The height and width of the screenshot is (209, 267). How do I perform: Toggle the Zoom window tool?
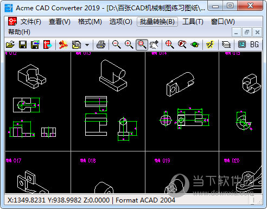click(x=142, y=45)
